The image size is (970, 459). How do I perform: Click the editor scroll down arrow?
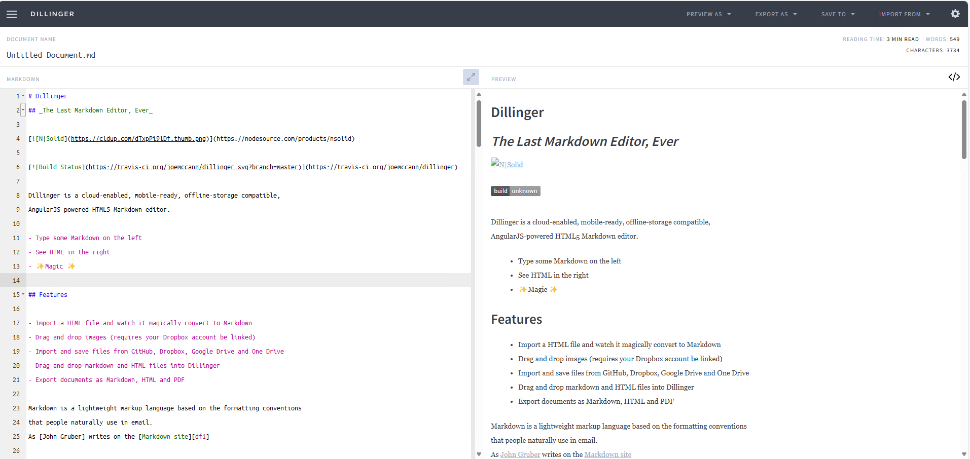click(479, 454)
